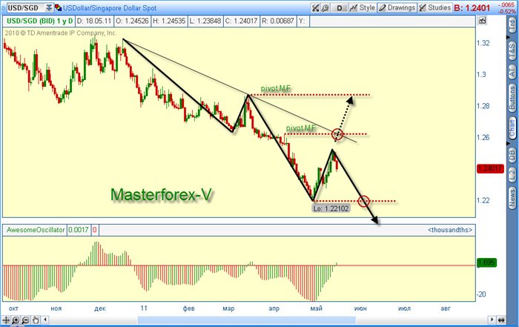Click the -0.52% change value
Screen dimensions: 519x327
506,11
